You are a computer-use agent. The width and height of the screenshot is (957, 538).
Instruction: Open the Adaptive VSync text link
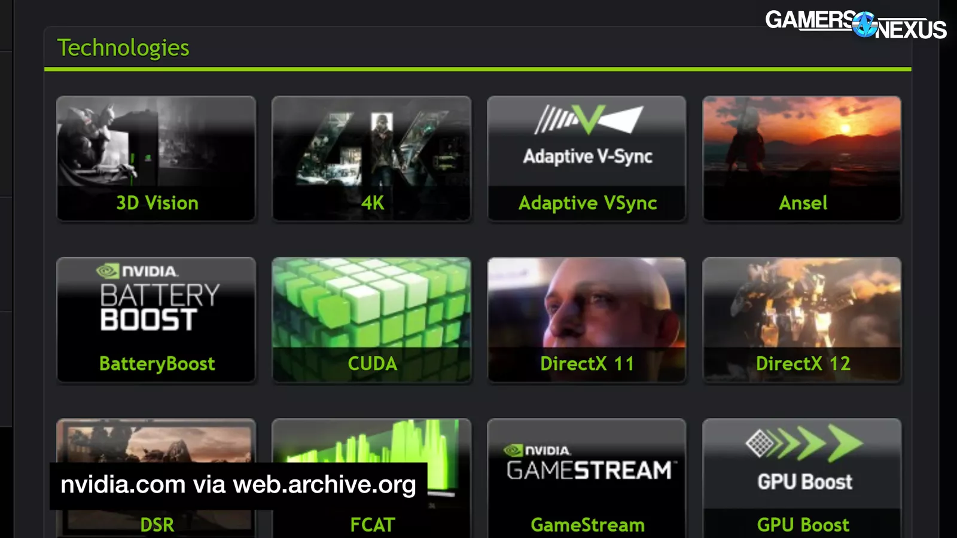(x=587, y=203)
